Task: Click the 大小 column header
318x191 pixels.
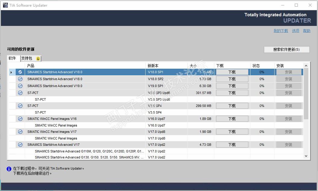Action: 201,66
